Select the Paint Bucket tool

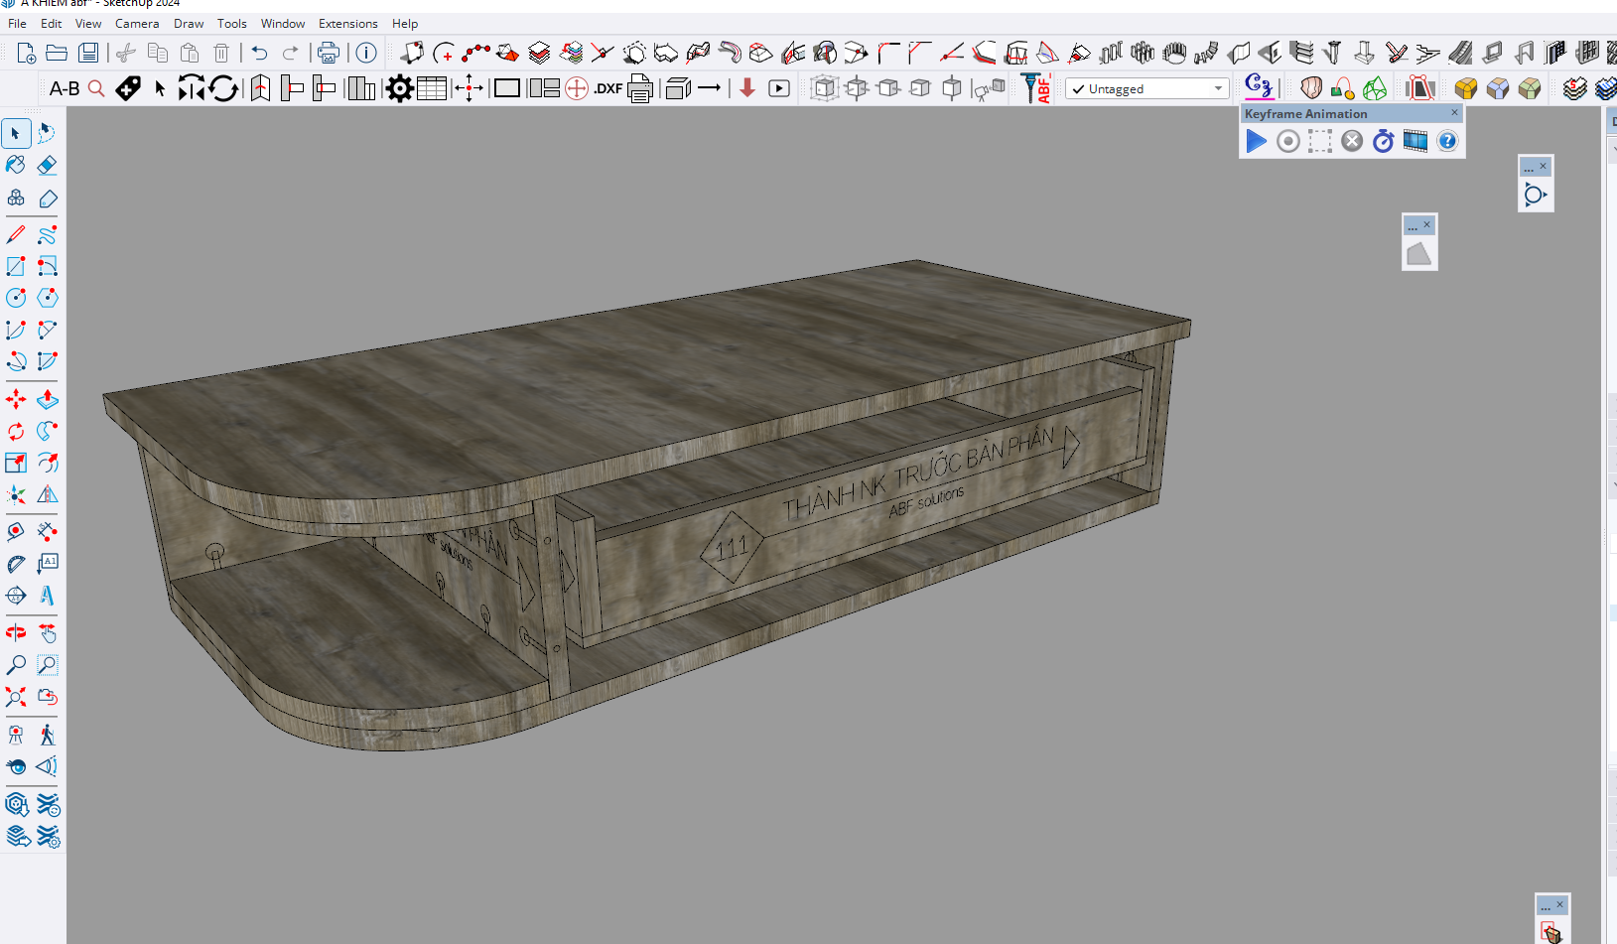coord(16,165)
